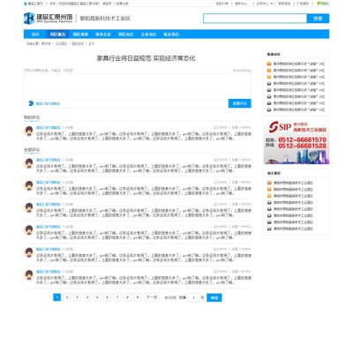
Task: Open last headline in 最新动态 list
Action: 299,109
